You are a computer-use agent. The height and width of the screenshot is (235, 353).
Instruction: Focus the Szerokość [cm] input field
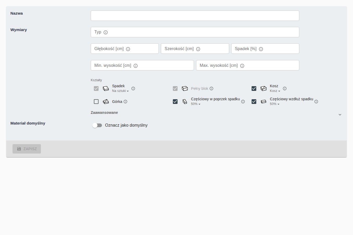click(x=195, y=49)
